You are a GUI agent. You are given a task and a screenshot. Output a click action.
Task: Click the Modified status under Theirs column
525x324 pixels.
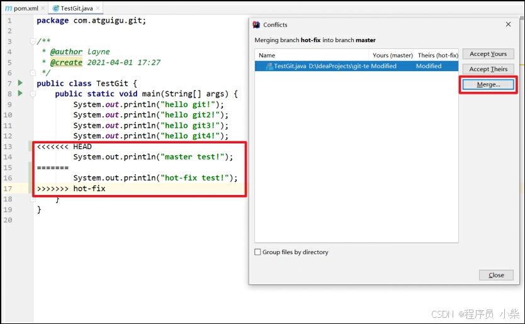tap(429, 66)
